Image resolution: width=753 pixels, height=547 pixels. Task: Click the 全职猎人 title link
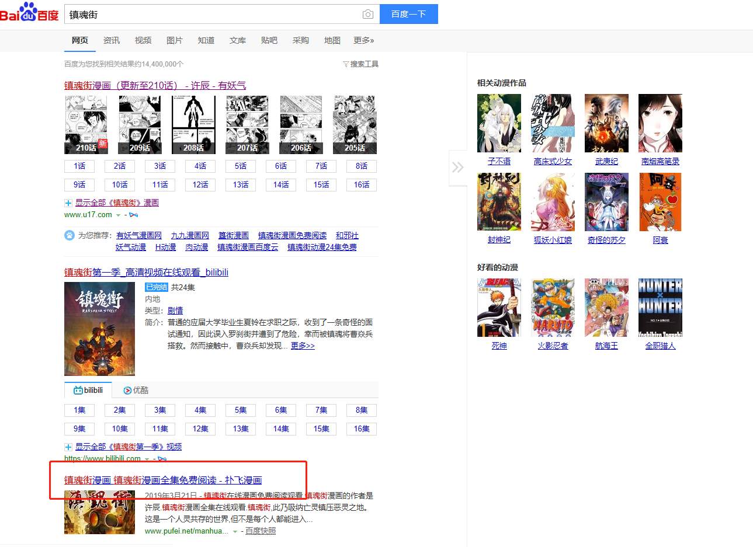[x=660, y=346]
